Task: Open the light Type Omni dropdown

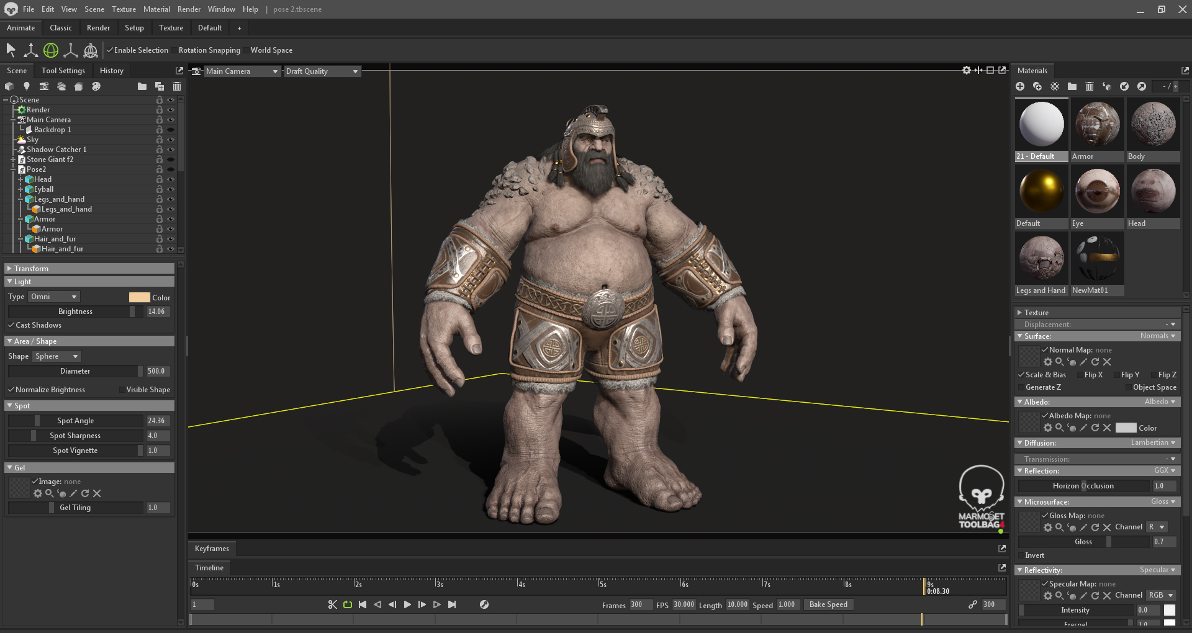Action: pyautogui.click(x=55, y=297)
